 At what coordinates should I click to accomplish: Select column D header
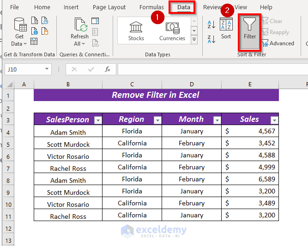tap(192, 84)
